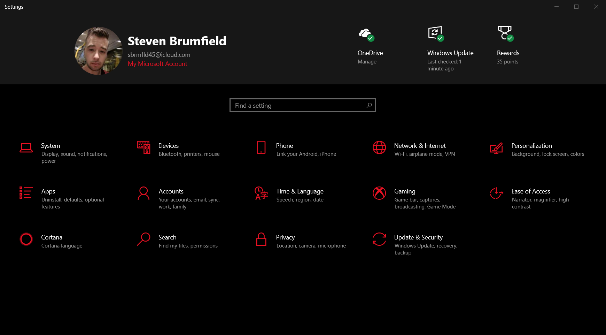The width and height of the screenshot is (606, 335).
Task: Click the Accounts category title
Action: click(171, 191)
